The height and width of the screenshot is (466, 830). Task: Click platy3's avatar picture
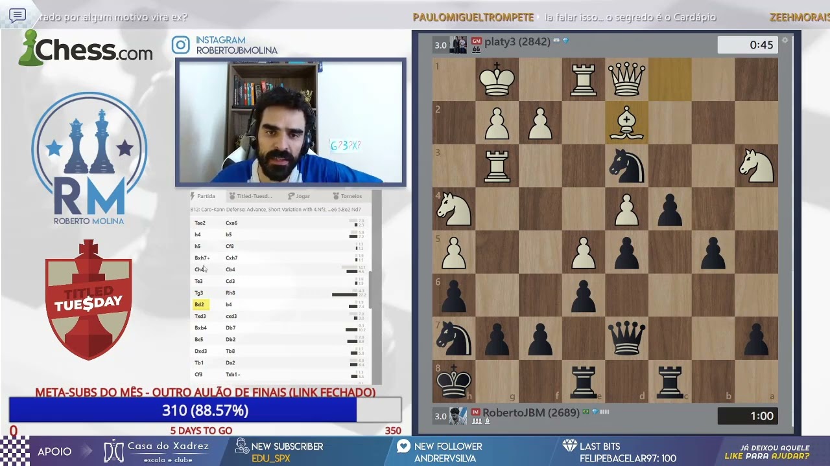point(458,45)
